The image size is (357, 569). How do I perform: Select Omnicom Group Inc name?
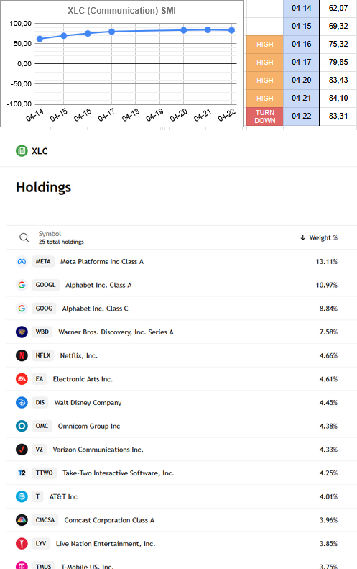[x=89, y=427]
